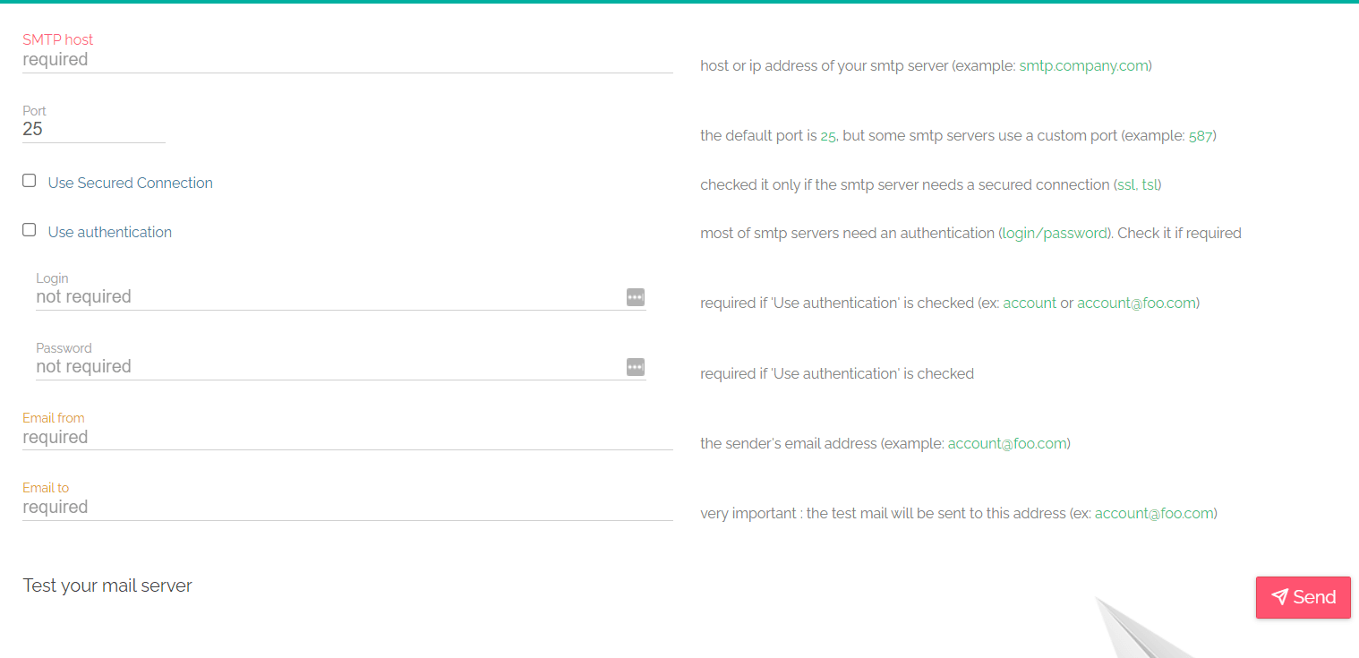Click the paper plane icon inside Send button

[1280, 597]
